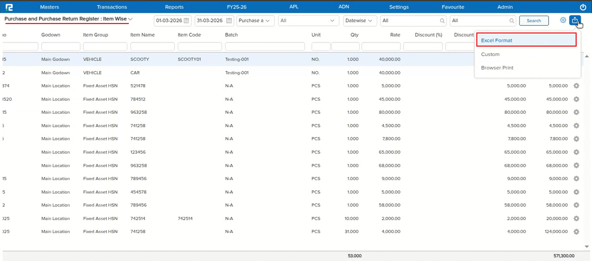Click gear icon on 521478 row

tap(576, 86)
